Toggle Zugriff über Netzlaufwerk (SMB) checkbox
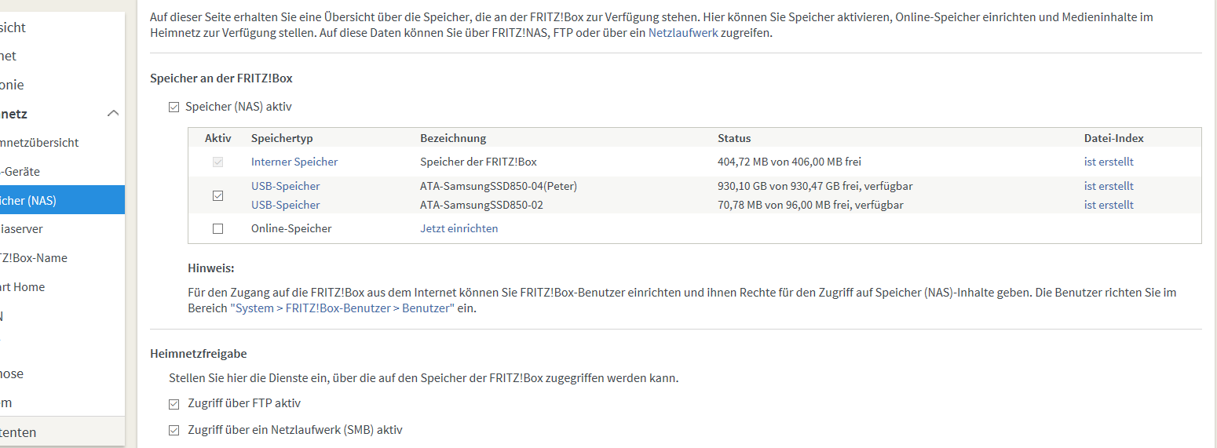This screenshot has height=448, width=1217. click(174, 431)
